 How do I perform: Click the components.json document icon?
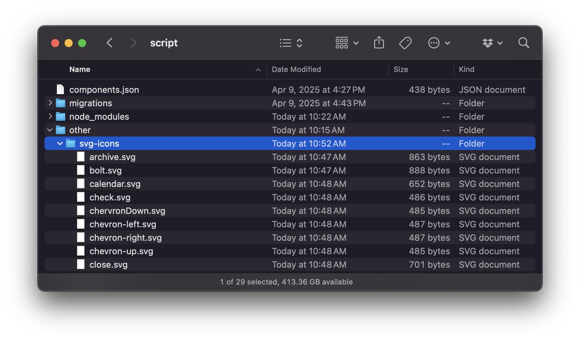pos(60,89)
